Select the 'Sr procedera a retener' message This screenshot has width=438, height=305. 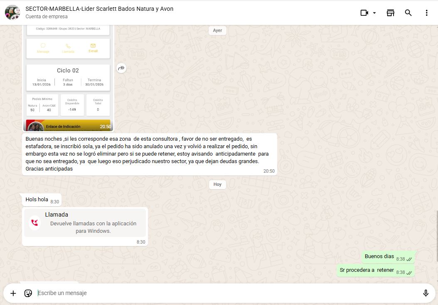point(367,270)
